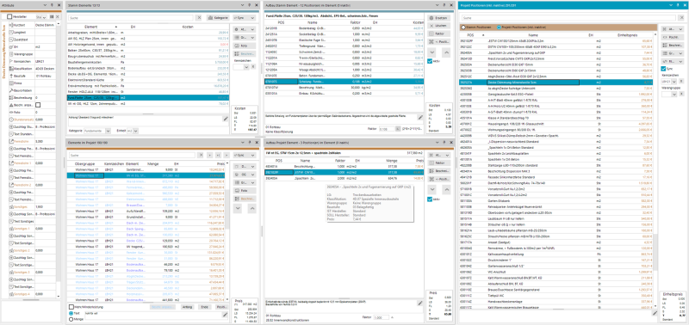Move element up in Elemente im Projekt
The image size is (689, 325).
pyautogui.click(x=251, y=209)
